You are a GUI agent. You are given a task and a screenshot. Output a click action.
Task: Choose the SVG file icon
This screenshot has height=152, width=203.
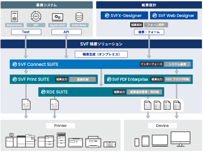click(x=177, y=105)
